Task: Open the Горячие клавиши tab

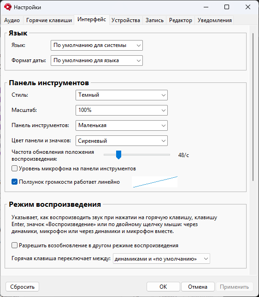Action: pos(49,20)
